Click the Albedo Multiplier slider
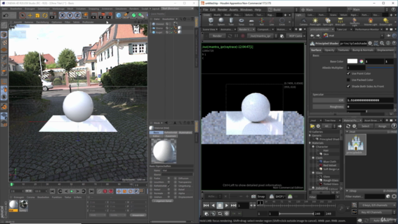398x224 pixels. coord(380,68)
